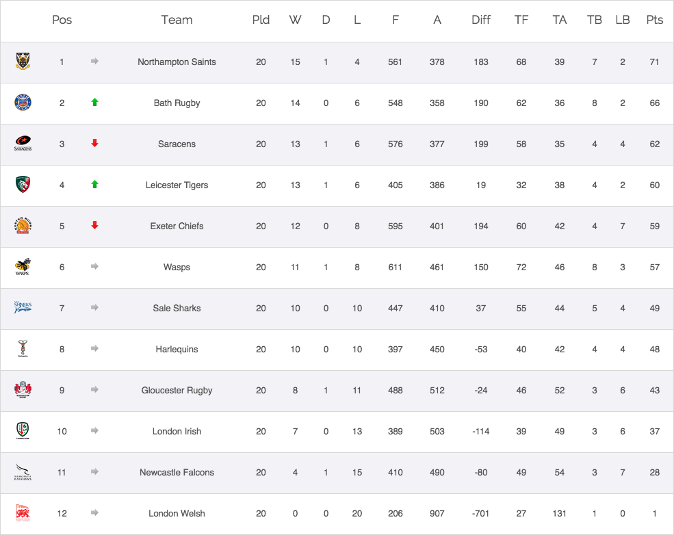
Task: Open the Wasps team link
Action: pos(177,267)
